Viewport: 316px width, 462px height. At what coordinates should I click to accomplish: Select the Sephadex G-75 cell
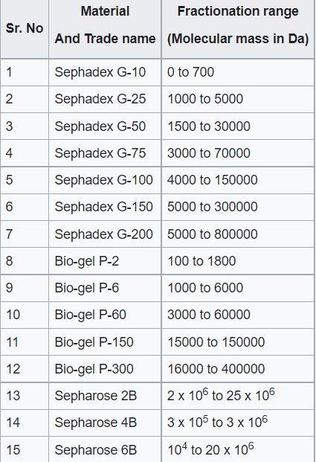pyautogui.click(x=105, y=153)
